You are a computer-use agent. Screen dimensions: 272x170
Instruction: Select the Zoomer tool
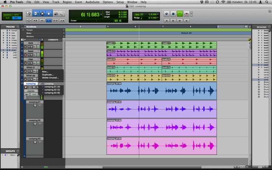pyautogui.click(x=29, y=13)
